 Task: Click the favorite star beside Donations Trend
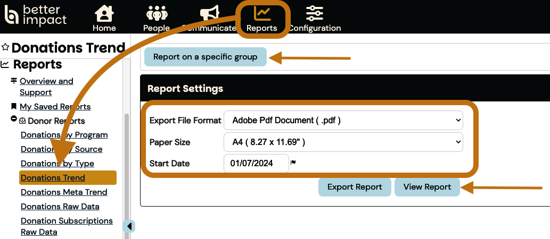[5, 47]
